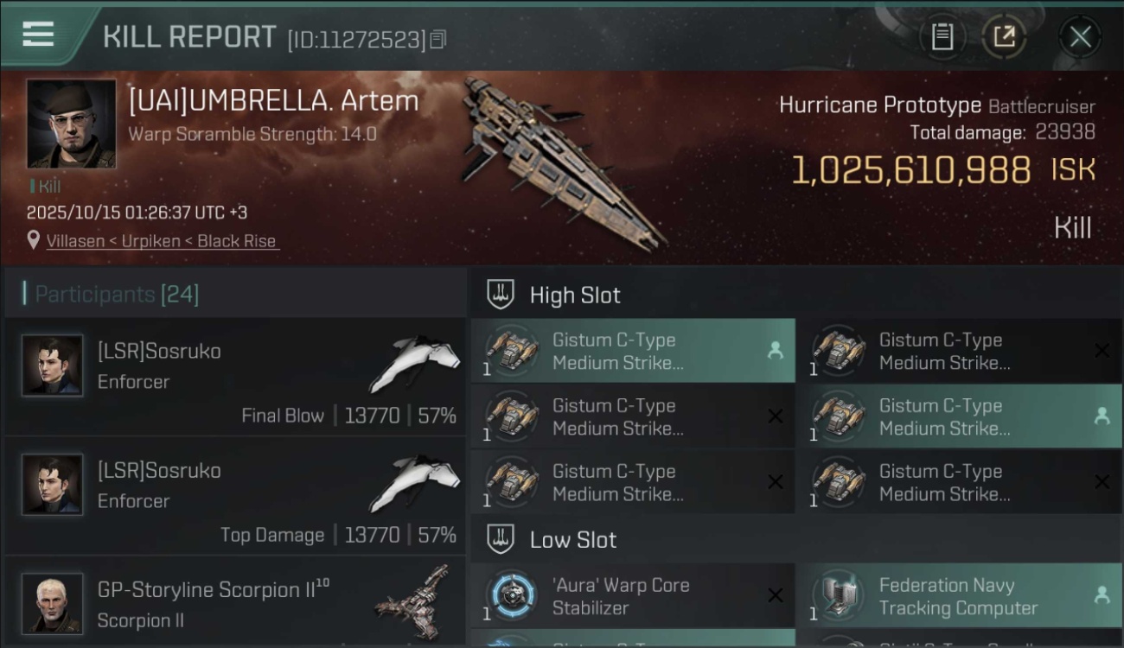The image size is (1124, 648).
Task: Click the location pin icon
Action: 34,240
